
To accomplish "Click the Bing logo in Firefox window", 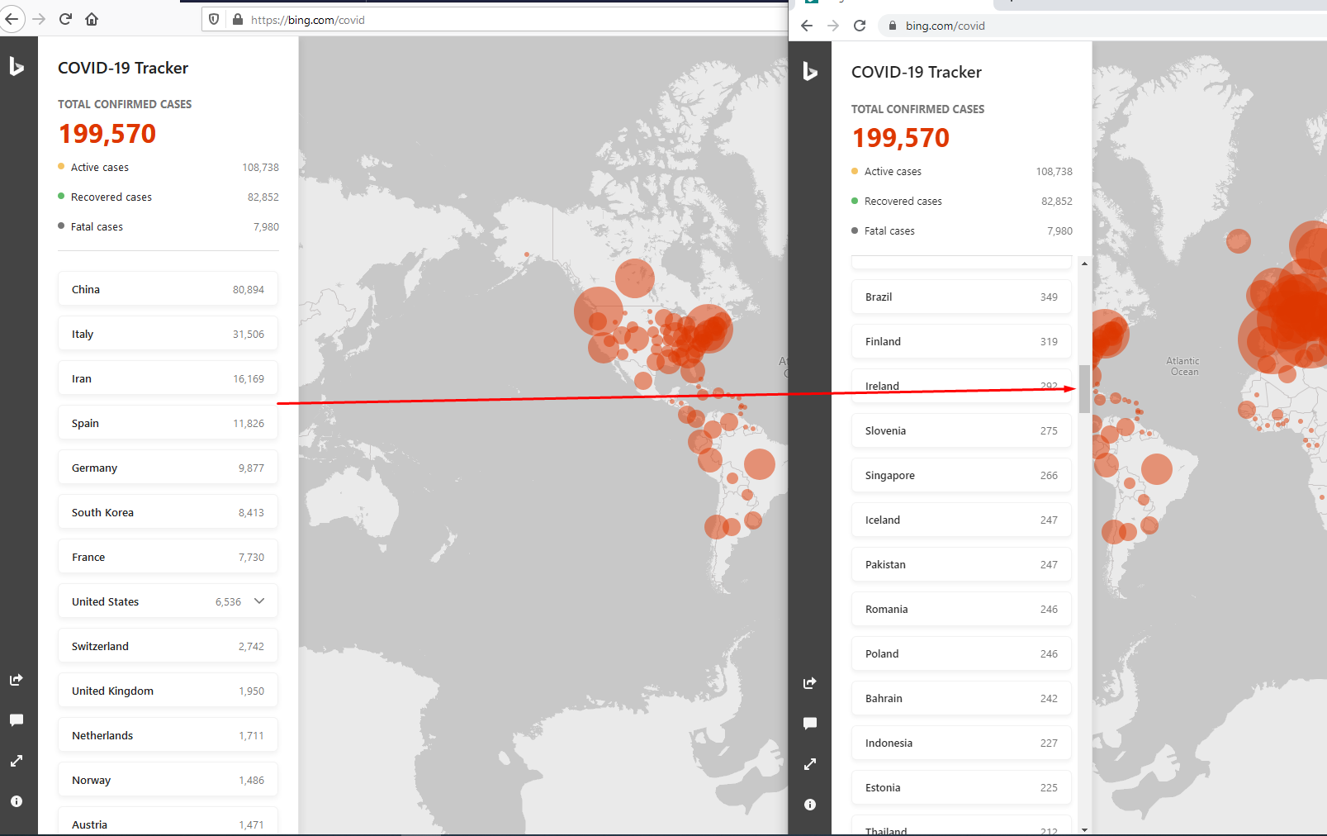I will coord(17,66).
